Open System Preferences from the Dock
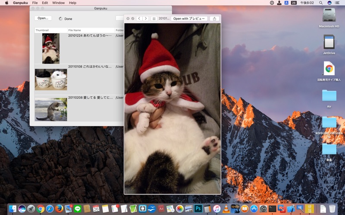This screenshot has width=345, height=215. tap(263, 209)
